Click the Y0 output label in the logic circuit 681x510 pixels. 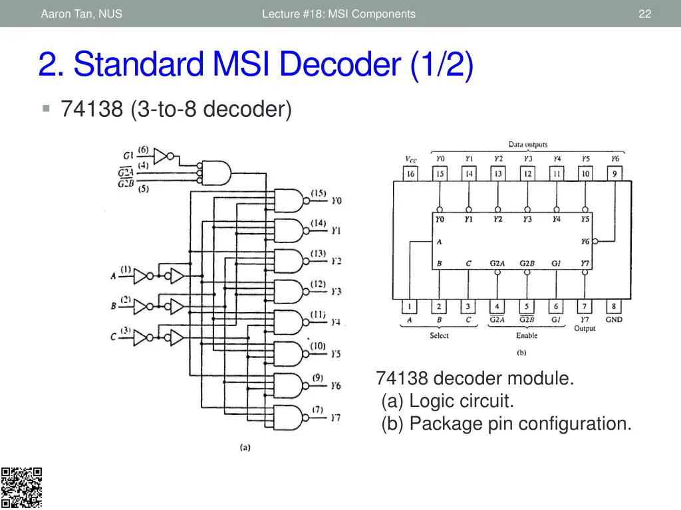pos(337,201)
